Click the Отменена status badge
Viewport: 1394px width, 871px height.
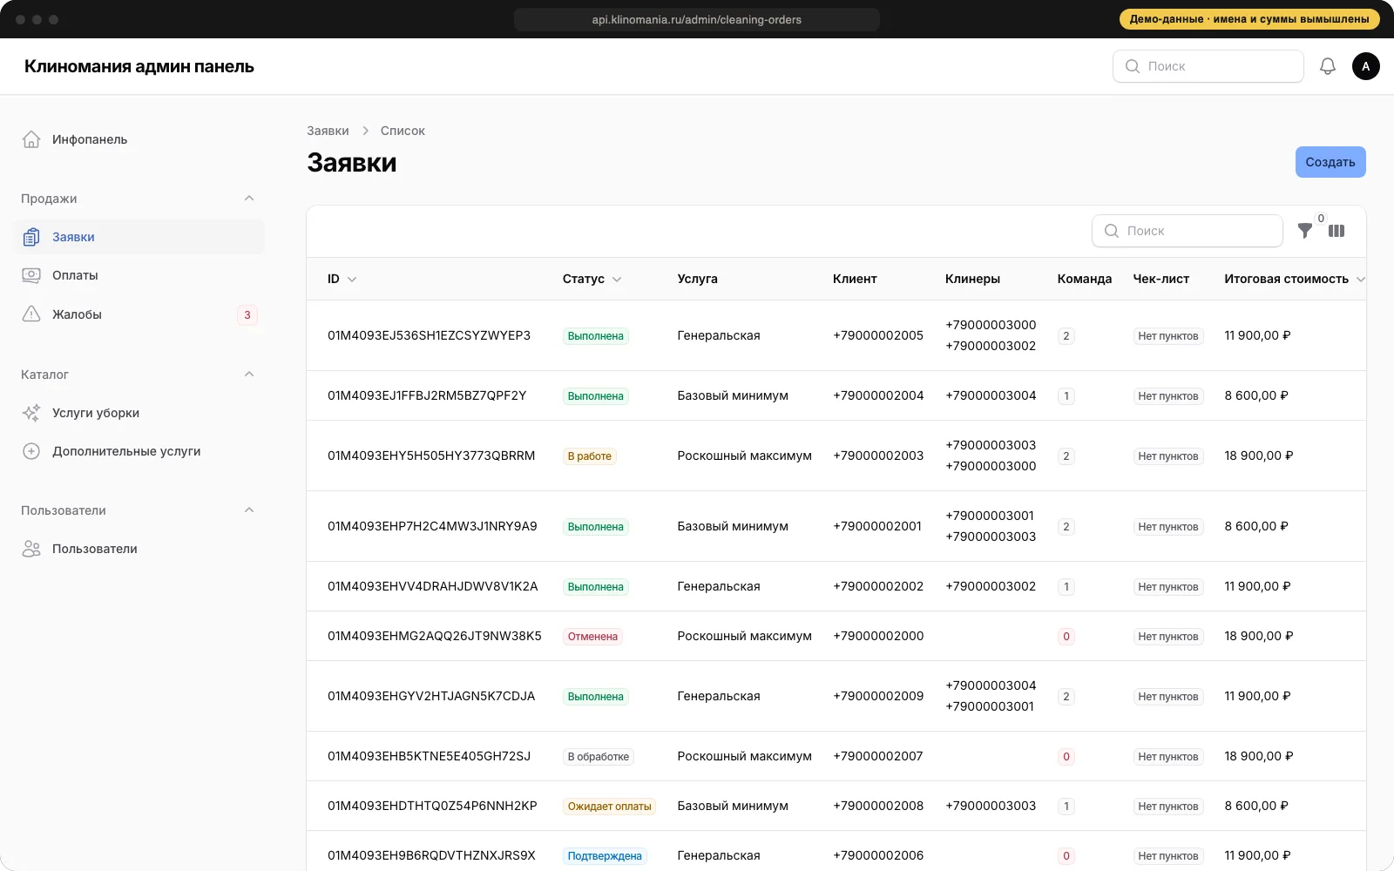pos(592,636)
